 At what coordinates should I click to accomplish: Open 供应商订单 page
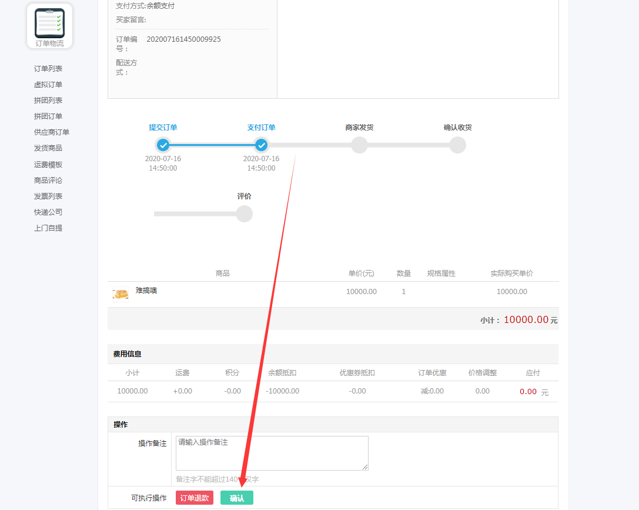tap(52, 132)
